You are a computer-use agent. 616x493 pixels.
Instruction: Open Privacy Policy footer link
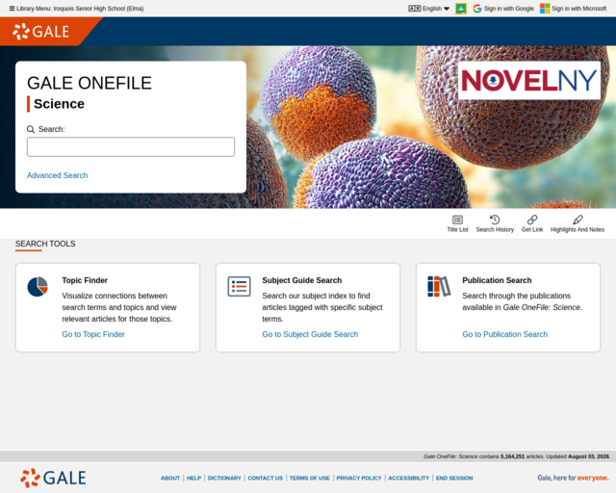359,478
